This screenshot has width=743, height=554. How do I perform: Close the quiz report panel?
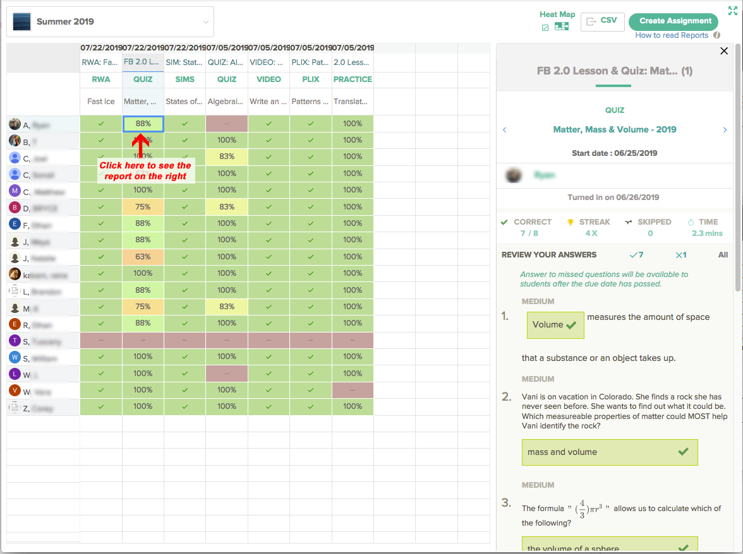click(723, 50)
